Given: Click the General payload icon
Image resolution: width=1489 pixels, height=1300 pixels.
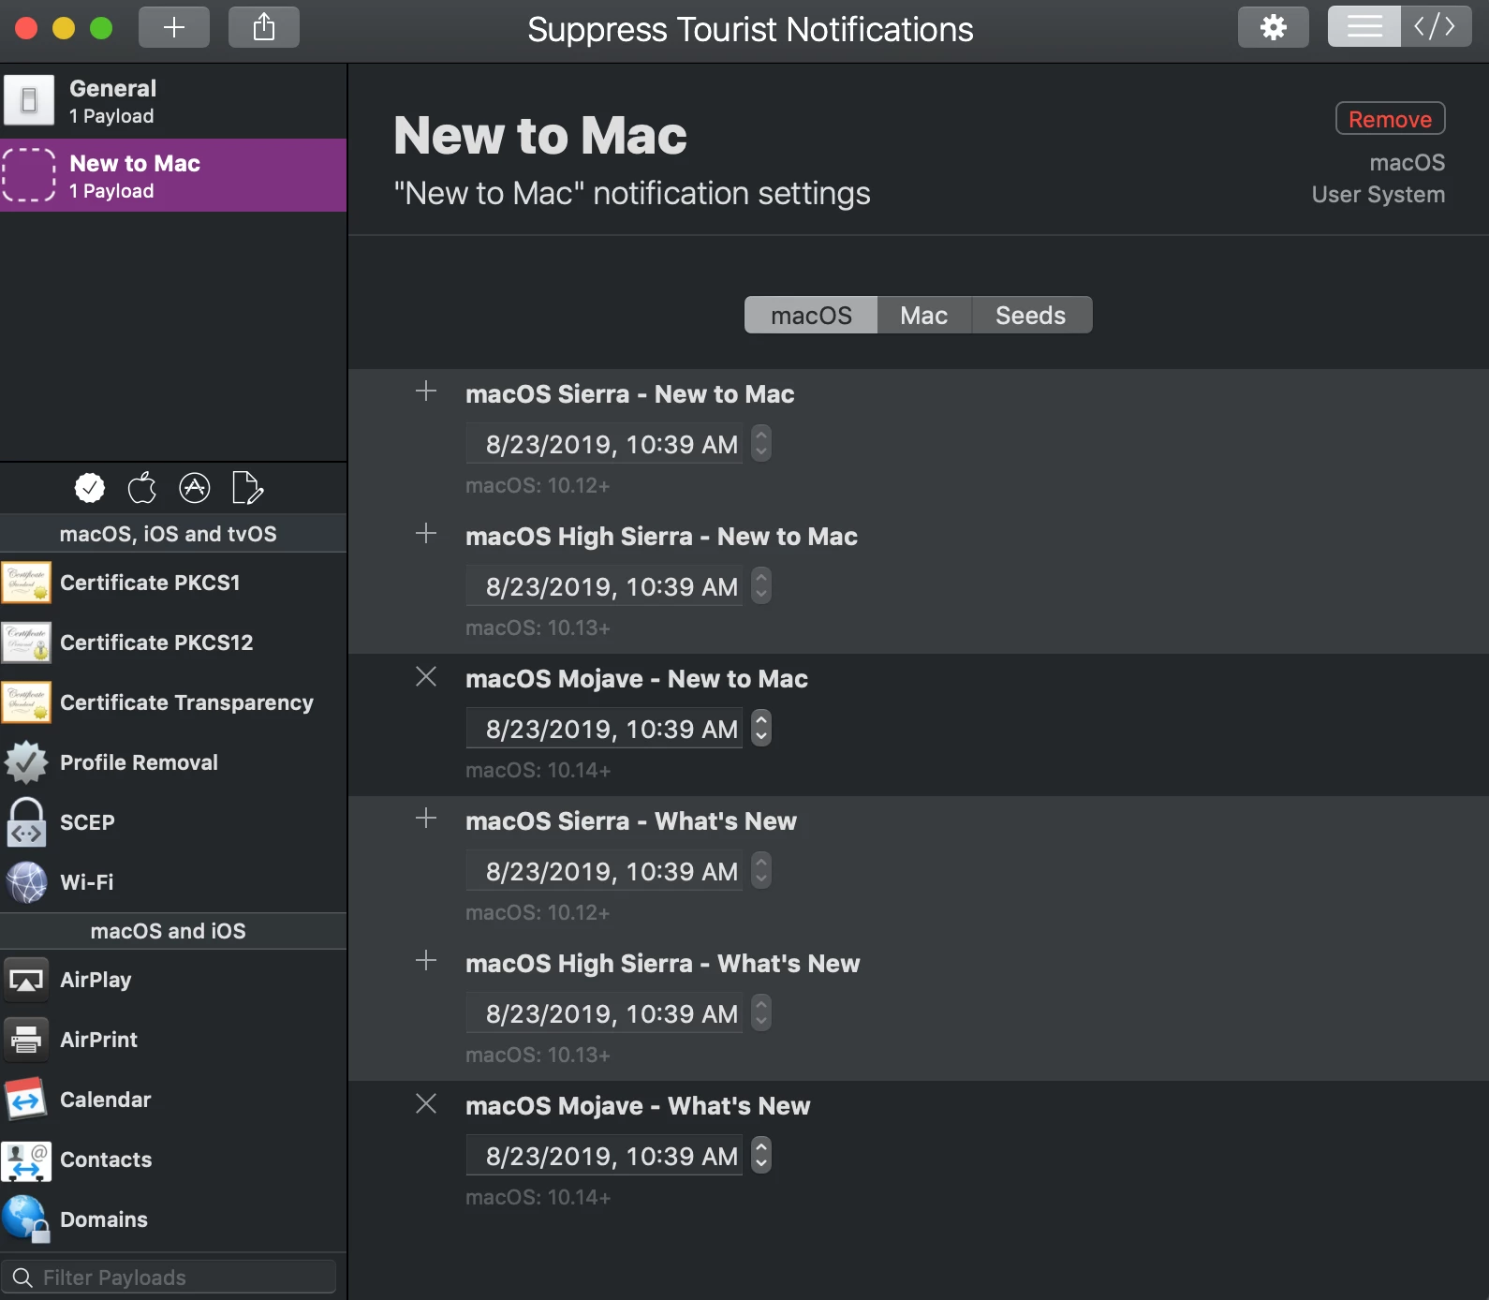Looking at the screenshot, I should coord(29,100).
